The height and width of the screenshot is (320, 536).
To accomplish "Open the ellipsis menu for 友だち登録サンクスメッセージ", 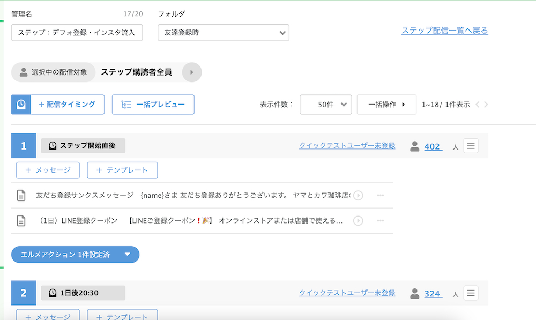I will pyautogui.click(x=380, y=196).
